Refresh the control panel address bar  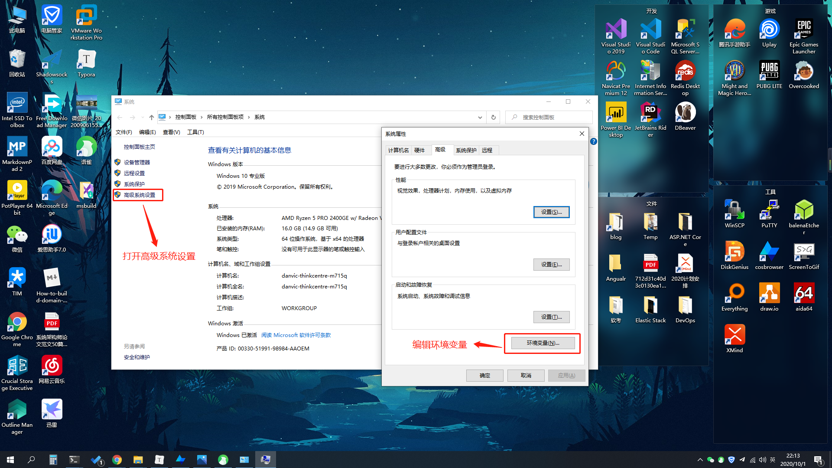click(493, 117)
